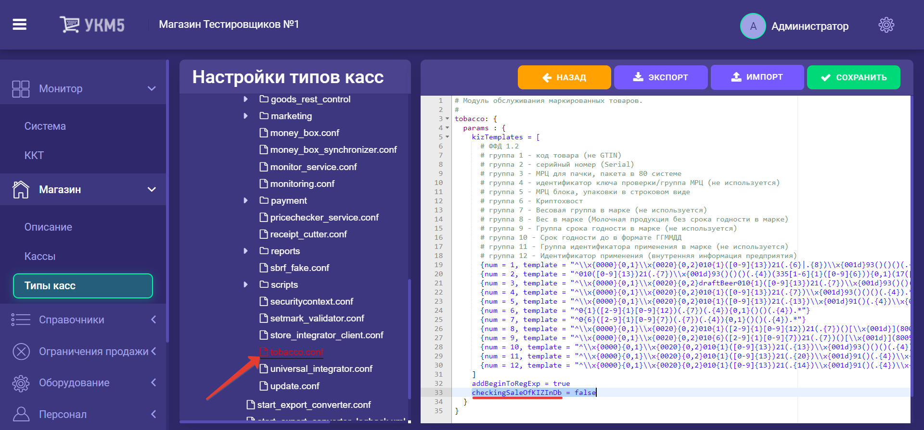Open the hamburger main menu
Image resolution: width=924 pixels, height=430 pixels.
point(20,25)
